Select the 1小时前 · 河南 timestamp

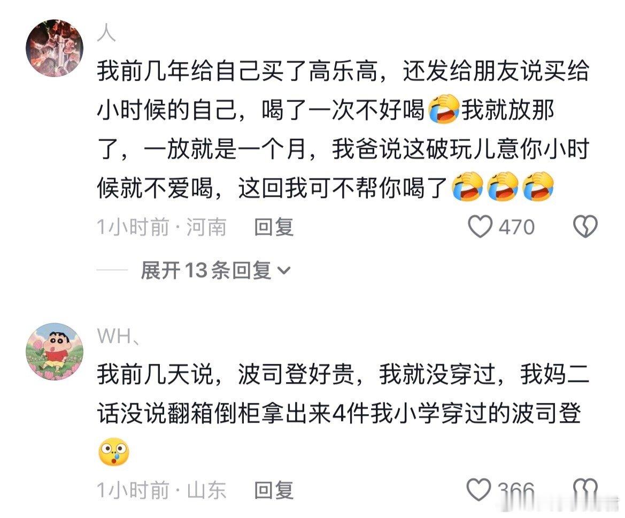(162, 227)
